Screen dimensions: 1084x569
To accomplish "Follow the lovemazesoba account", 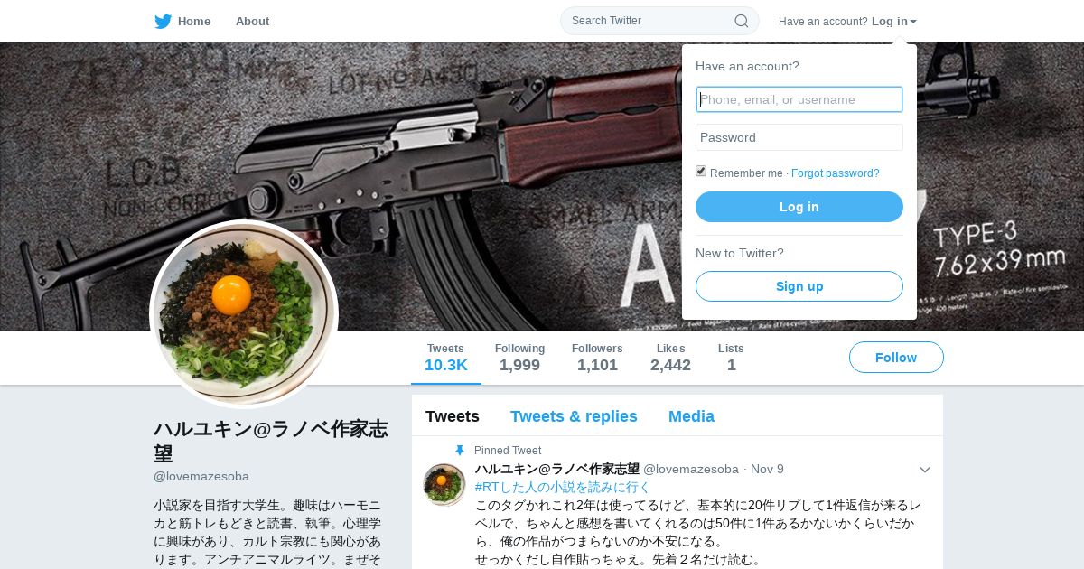I will [896, 358].
